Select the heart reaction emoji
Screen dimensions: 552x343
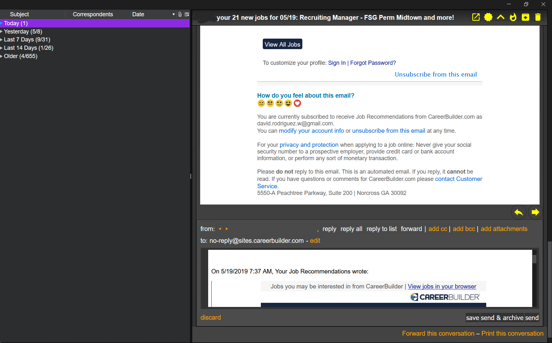coord(297,103)
